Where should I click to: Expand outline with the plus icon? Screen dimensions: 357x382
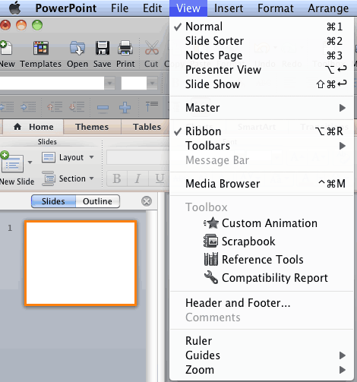point(125,108)
